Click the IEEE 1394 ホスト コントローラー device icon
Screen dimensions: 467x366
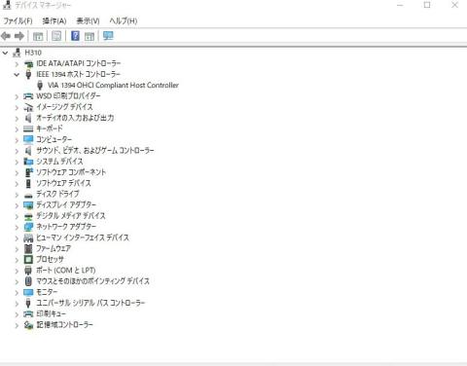28,74
